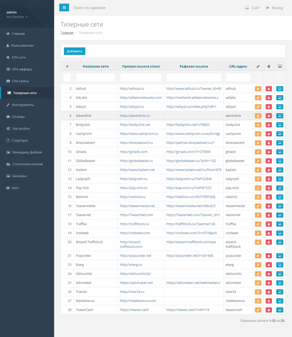The image size is (292, 337).
Task: Click the Добавить button
Action: tap(74, 51)
